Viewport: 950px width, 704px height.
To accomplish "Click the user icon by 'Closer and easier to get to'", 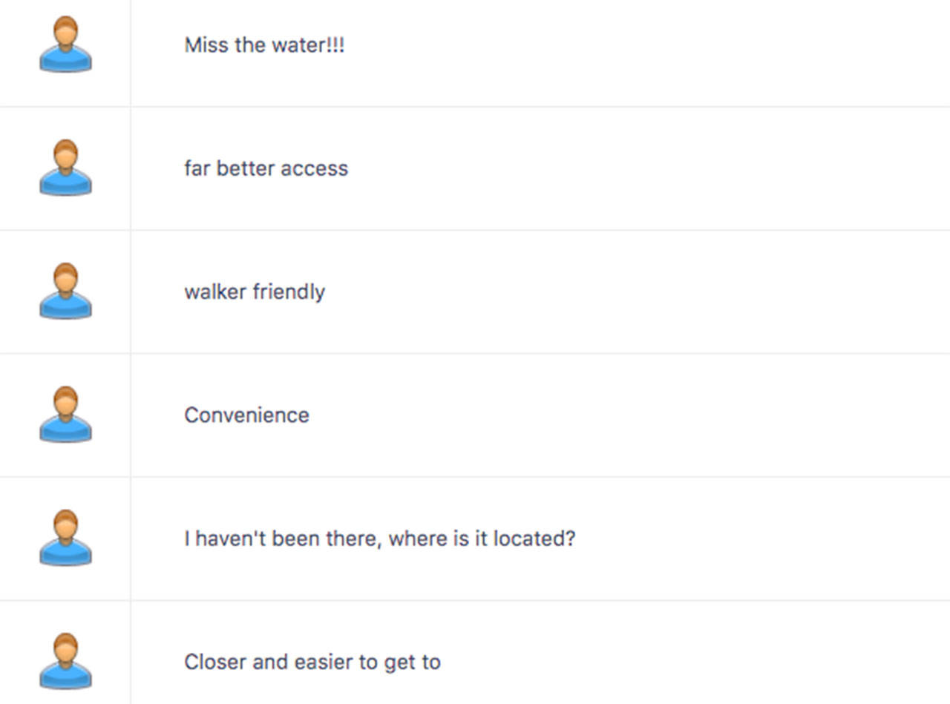I will 65,661.
